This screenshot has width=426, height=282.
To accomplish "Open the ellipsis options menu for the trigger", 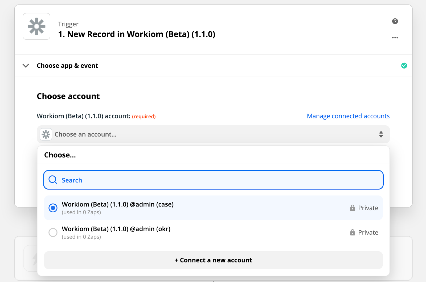I will coord(395,38).
